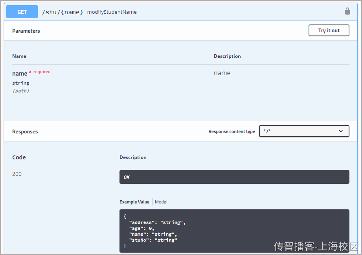This screenshot has height=255, width=362.
Task: Click the blue GET method badge
Action: (22, 12)
